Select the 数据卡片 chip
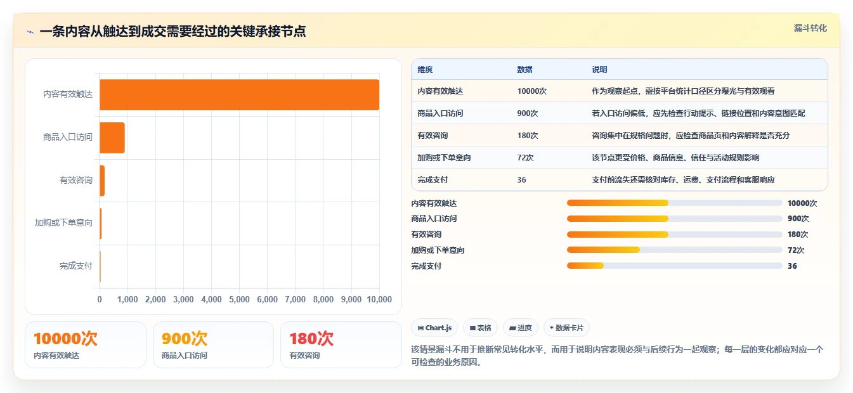 tap(566, 328)
